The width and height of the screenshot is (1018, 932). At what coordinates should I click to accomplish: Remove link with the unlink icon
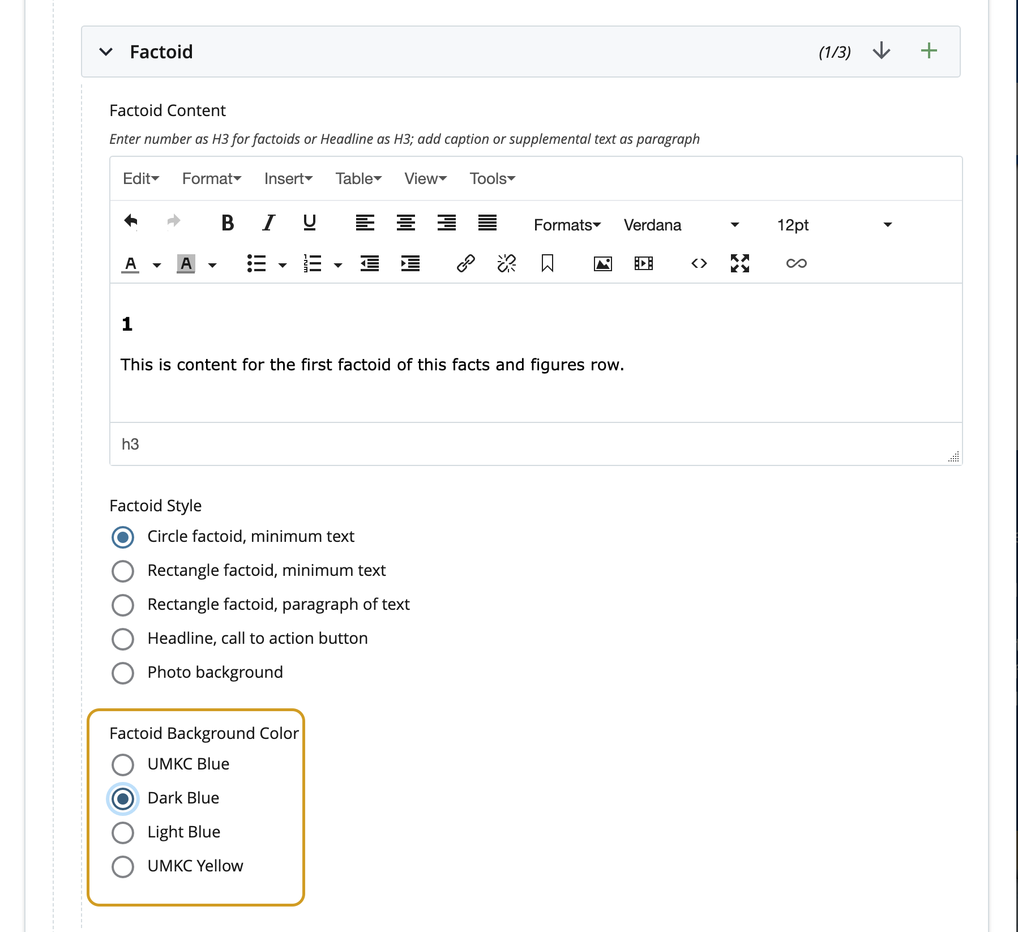pyautogui.click(x=507, y=263)
